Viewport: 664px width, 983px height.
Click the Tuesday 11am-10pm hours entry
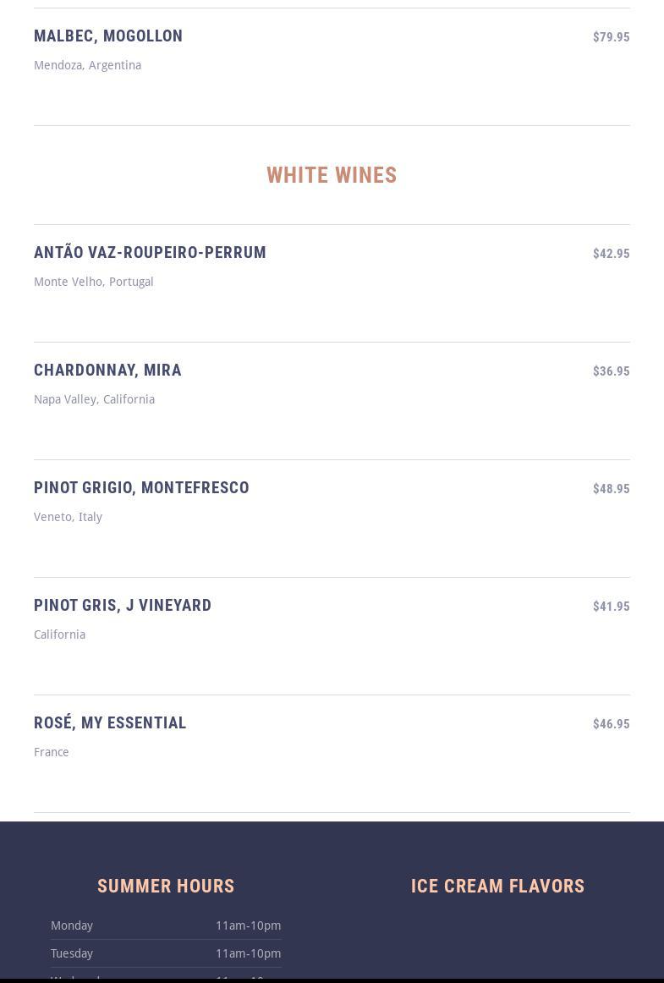[248, 953]
